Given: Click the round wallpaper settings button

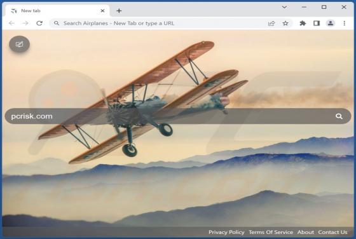Looking at the screenshot, I should click(20, 44).
